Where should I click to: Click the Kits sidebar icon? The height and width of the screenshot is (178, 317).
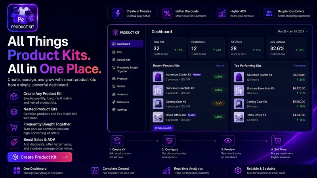click(114, 52)
